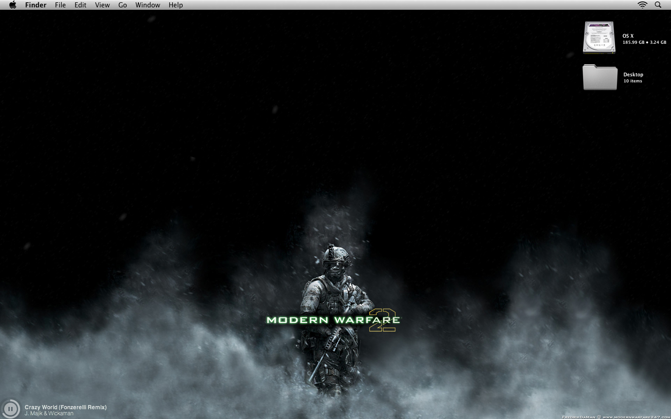Pause the currently playing track

[x=10, y=409]
